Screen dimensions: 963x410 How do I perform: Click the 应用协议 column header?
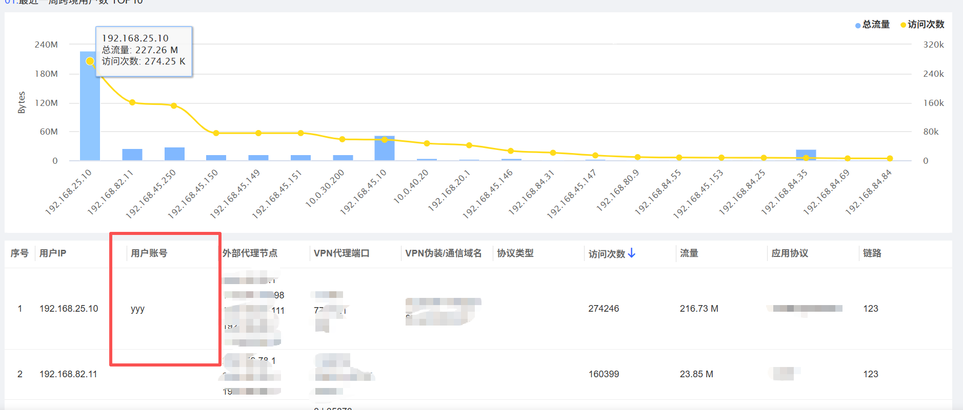(790, 253)
